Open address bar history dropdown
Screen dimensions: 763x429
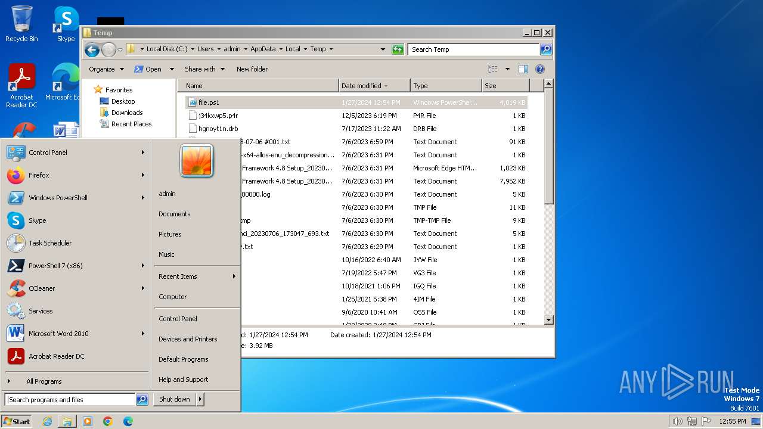(x=383, y=49)
